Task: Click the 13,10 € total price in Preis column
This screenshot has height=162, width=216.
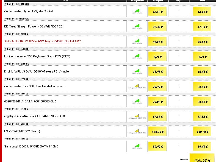Action: [x=202, y=12]
